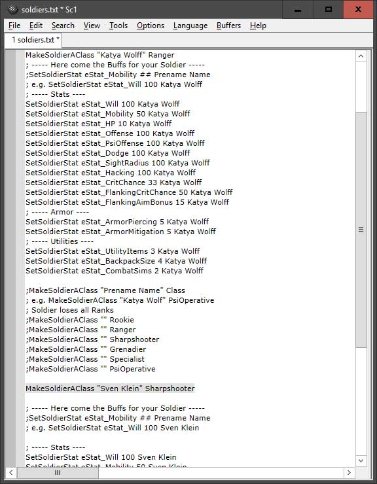Image resolution: width=377 pixels, height=484 pixels.
Task: Place cursor on the 'Sven Klein' Sharpshooter line
Action: click(x=110, y=389)
